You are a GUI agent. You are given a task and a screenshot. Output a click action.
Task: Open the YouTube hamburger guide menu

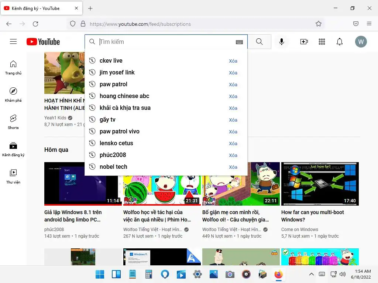[x=13, y=42]
